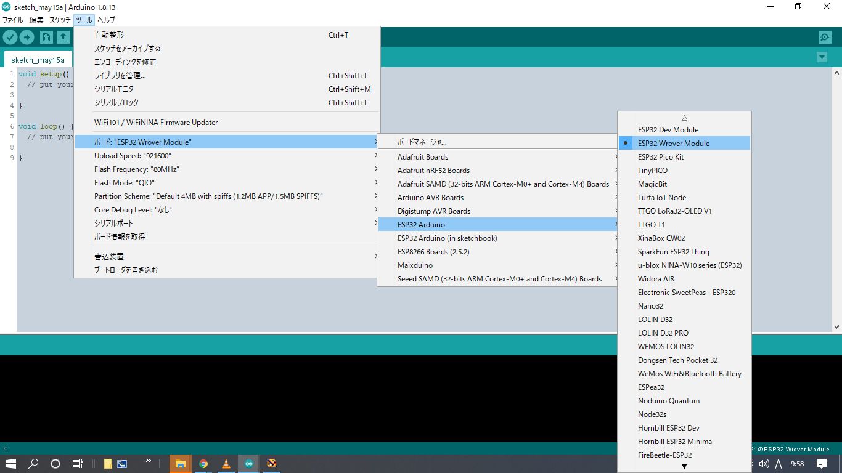Image resolution: width=842 pixels, height=473 pixels.
Task: Expand Adafruit Boards submenu
Action: 499,157
